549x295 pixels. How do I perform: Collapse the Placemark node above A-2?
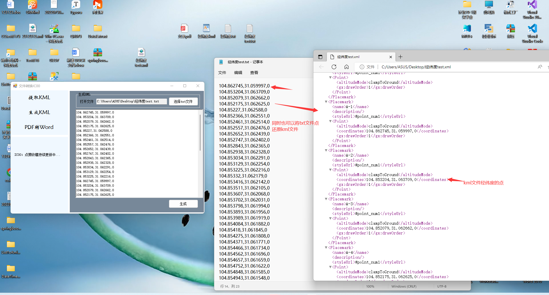326,150
